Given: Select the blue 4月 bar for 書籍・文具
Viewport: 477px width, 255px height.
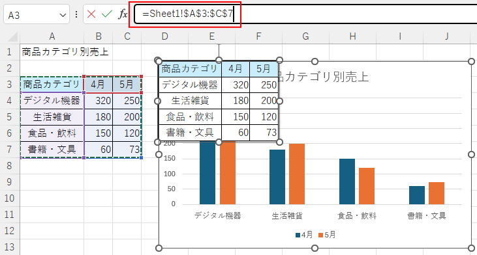Looking at the screenshot, I should pos(417,195).
